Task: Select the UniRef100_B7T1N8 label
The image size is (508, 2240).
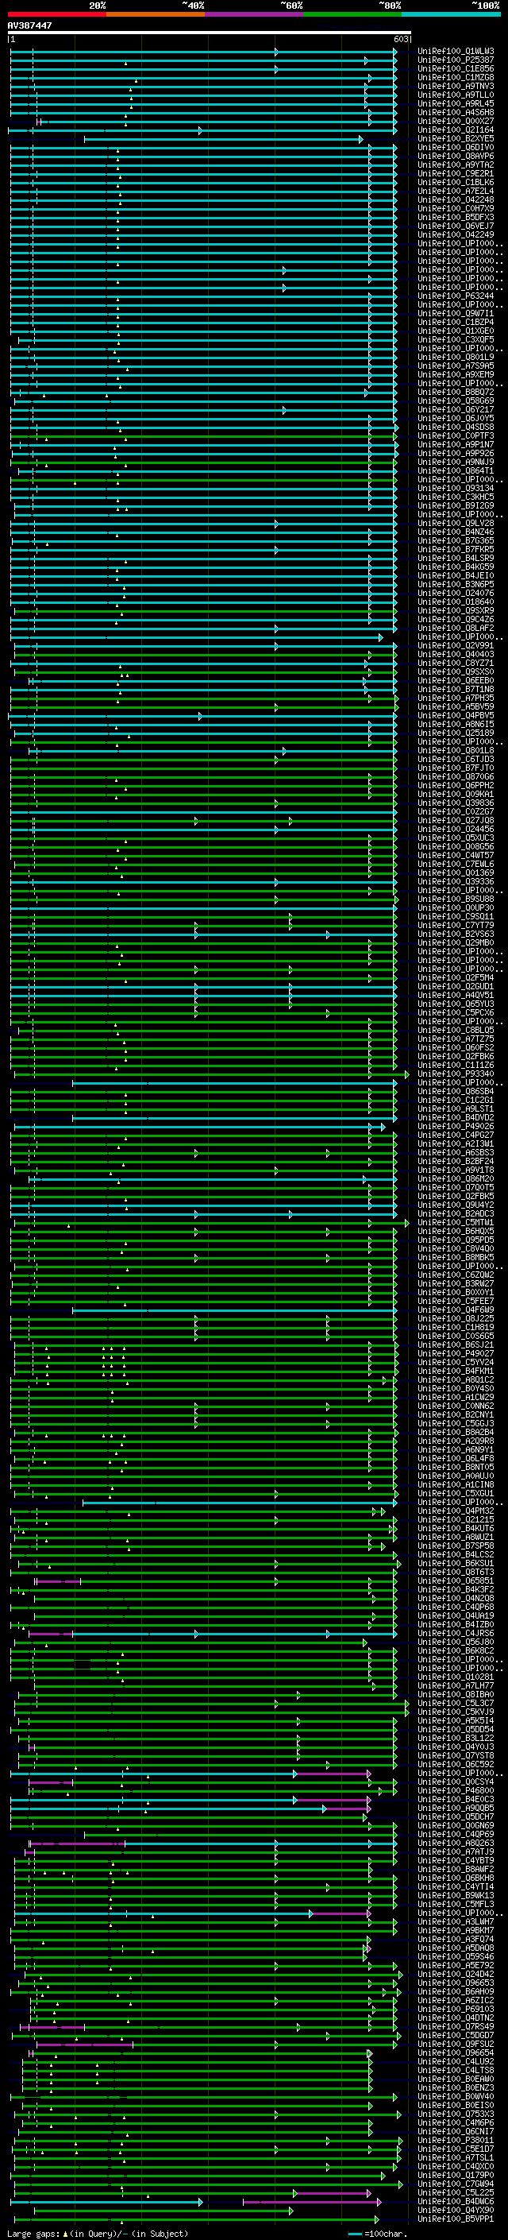Action: coord(456,689)
